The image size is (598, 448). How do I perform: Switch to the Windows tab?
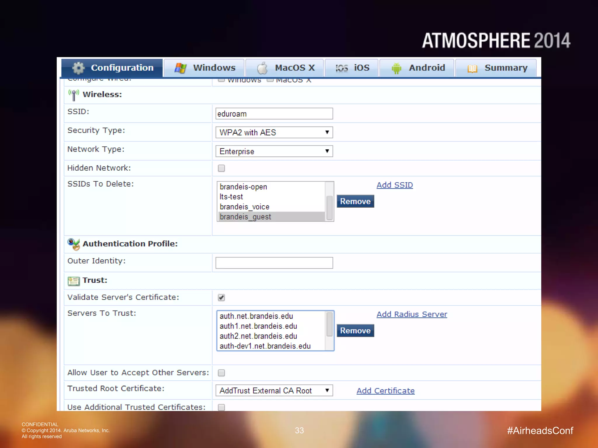pyautogui.click(x=204, y=68)
